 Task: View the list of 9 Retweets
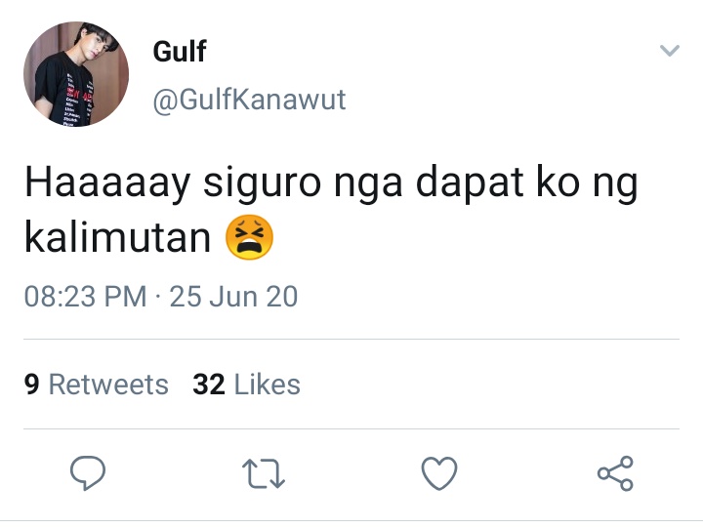(97, 385)
